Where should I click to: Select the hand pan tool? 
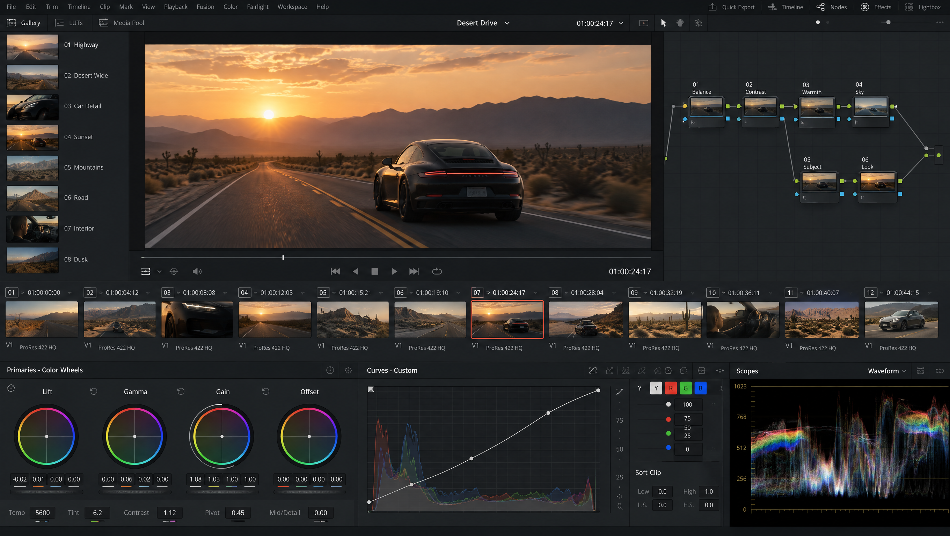click(680, 23)
